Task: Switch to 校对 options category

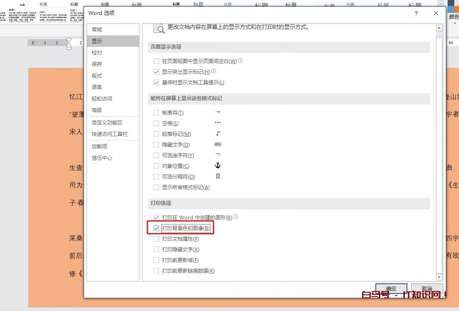Action: (97, 52)
